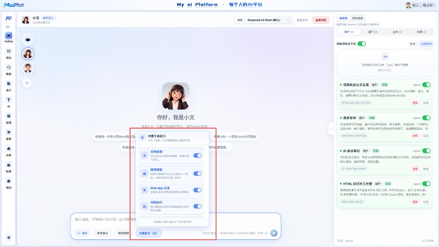Open the 分析 module icon in sidebar
The image size is (439, 247).
[x=9, y=149]
